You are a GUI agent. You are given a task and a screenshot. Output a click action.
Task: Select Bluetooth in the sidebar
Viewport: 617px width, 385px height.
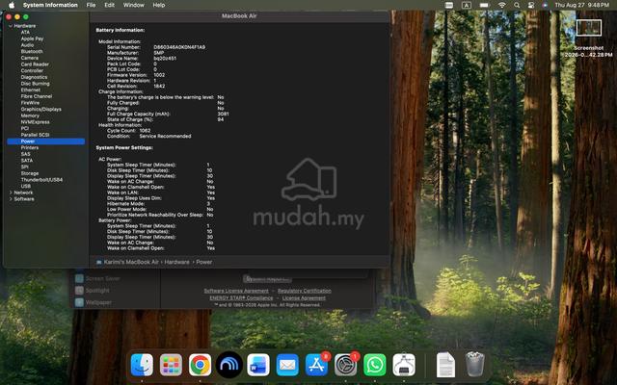(32, 51)
